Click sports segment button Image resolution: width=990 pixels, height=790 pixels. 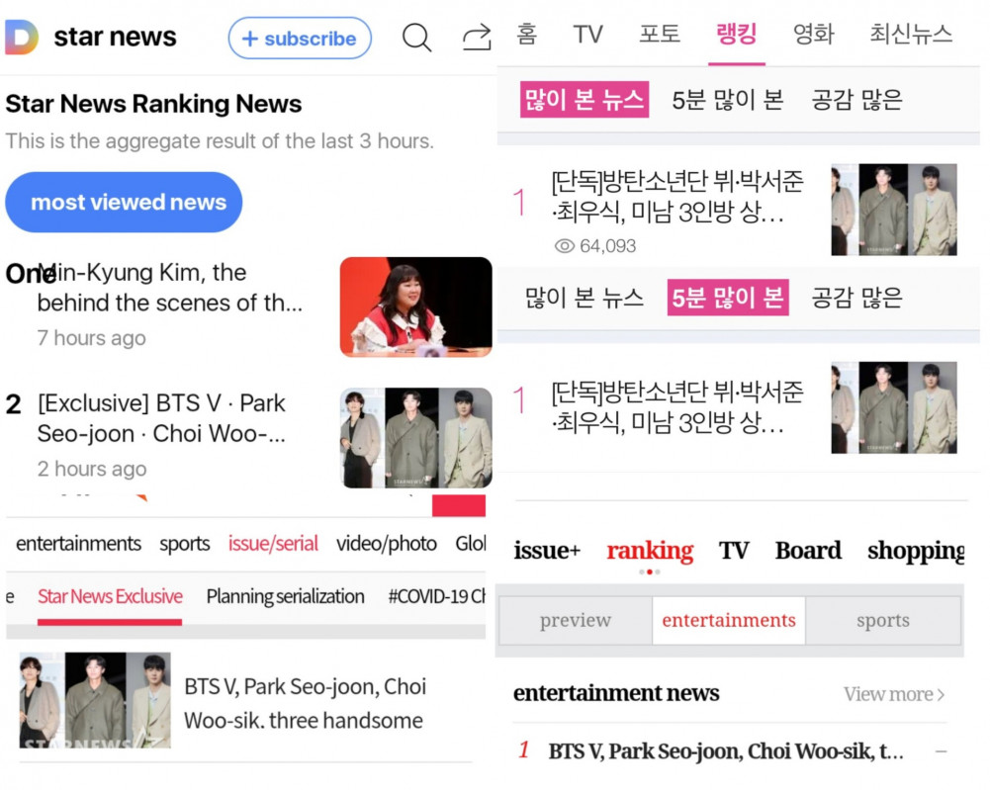[882, 620]
